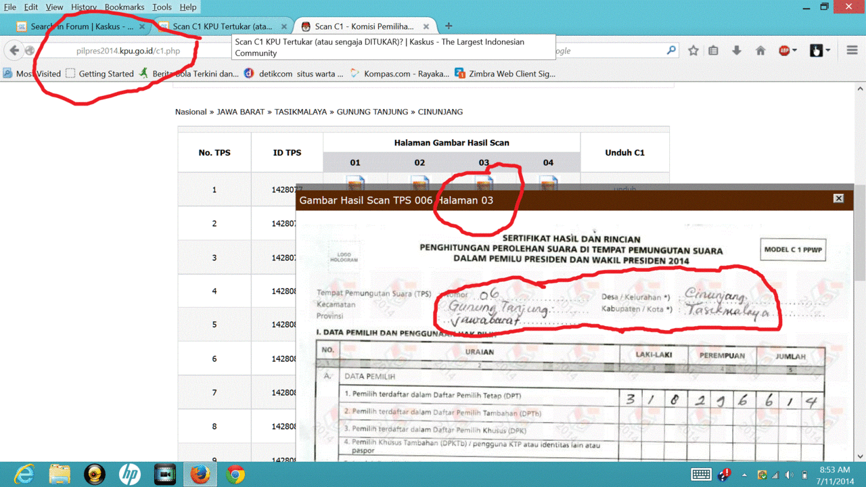Click the volume speaker icon in the tray

[x=788, y=475]
